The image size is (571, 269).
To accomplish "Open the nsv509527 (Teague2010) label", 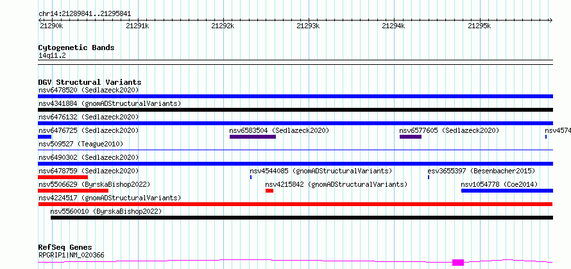I will coord(81,144).
